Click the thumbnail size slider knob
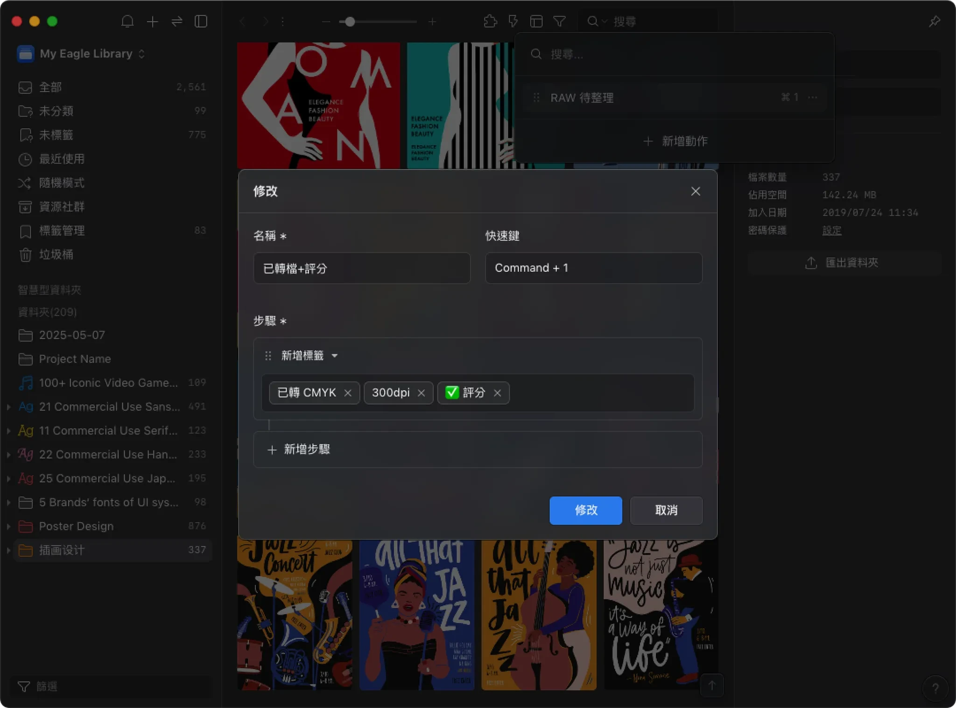The height and width of the screenshot is (708, 956). [350, 21]
